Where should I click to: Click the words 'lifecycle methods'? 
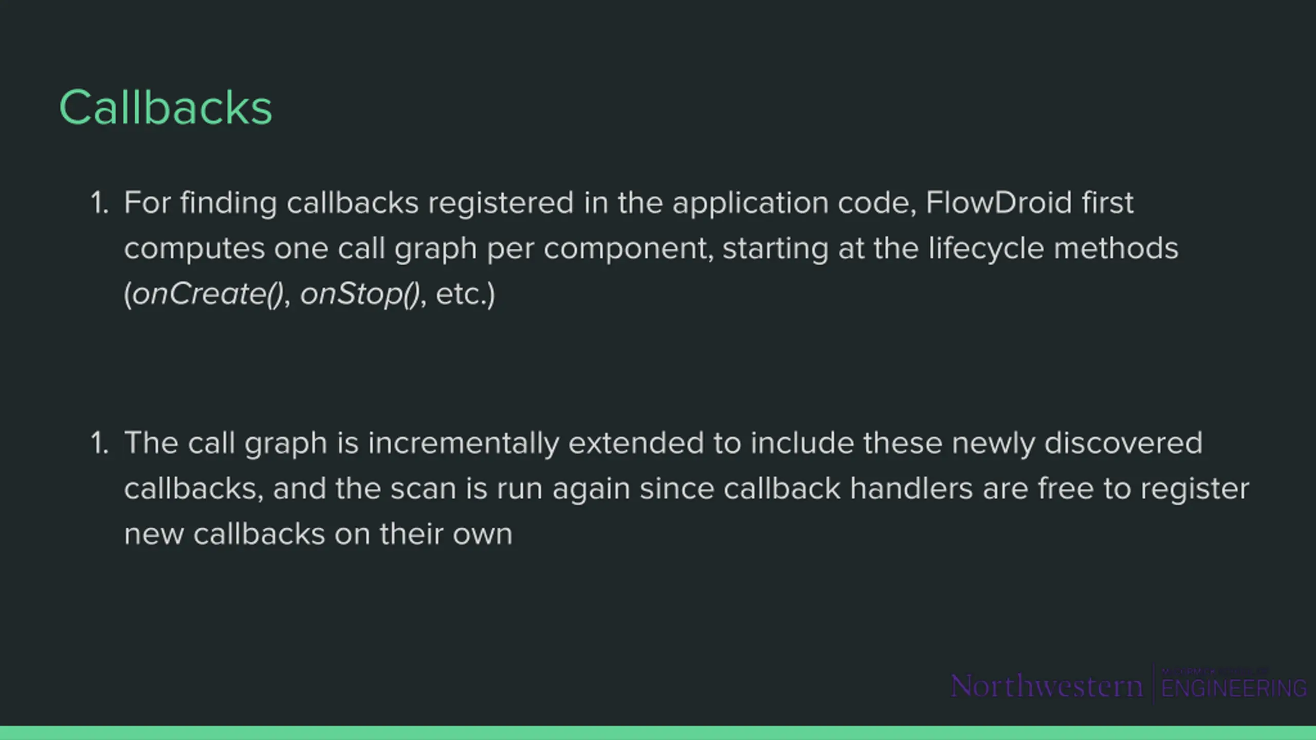(x=1053, y=248)
